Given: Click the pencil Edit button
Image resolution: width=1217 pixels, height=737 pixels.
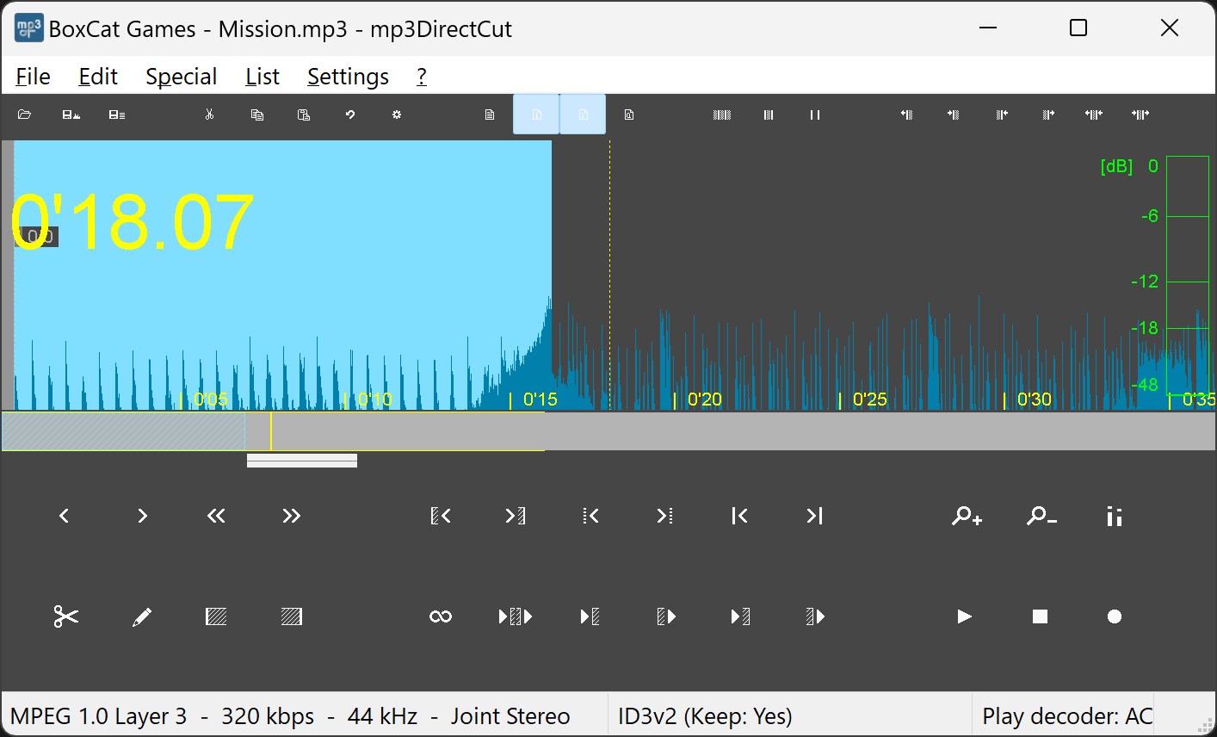Looking at the screenshot, I should (x=142, y=616).
